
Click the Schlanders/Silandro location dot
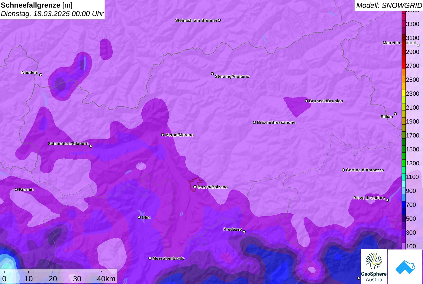click(91, 146)
